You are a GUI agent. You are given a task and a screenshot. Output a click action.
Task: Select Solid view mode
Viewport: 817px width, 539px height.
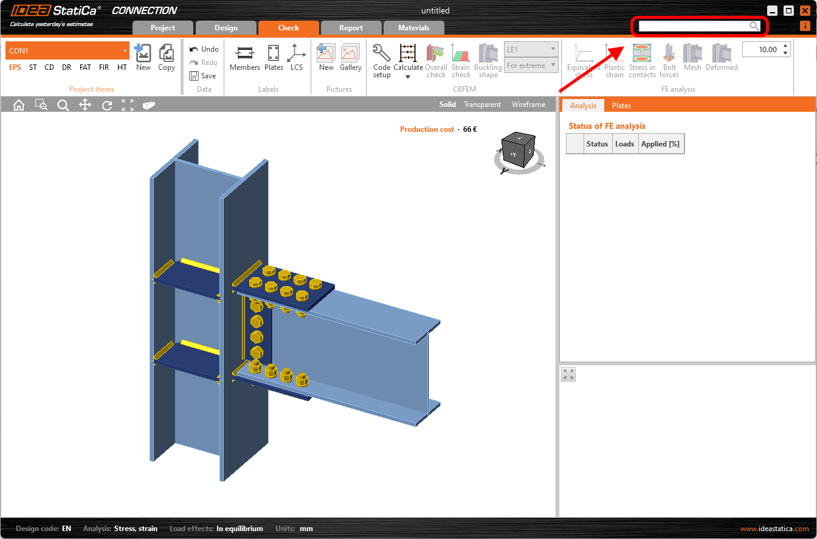447,105
